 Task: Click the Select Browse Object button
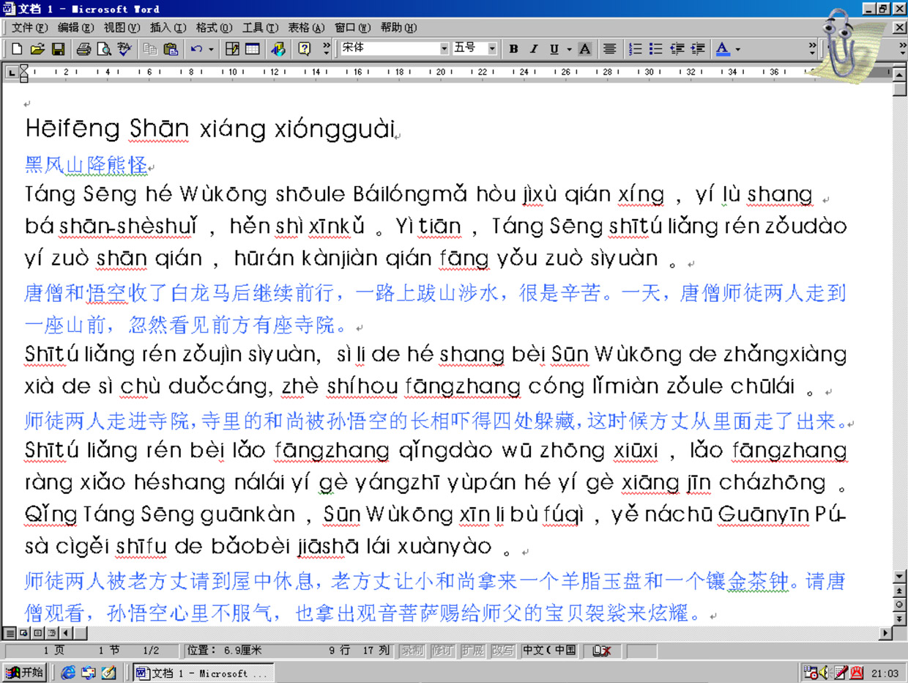(x=900, y=605)
